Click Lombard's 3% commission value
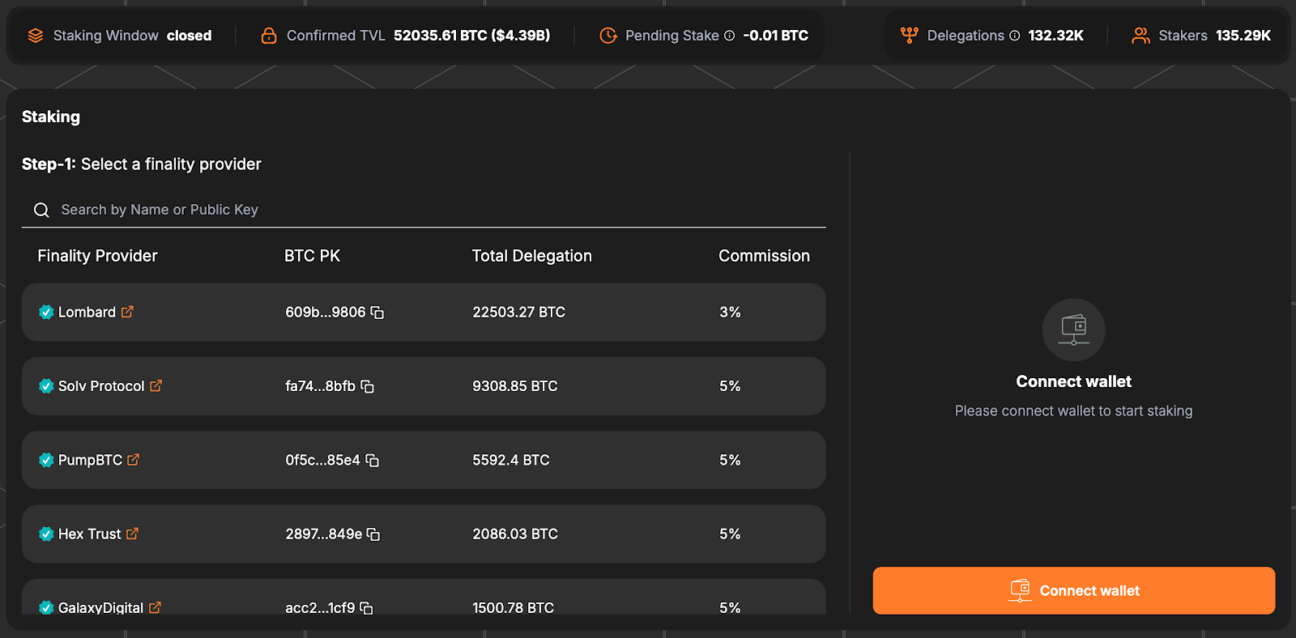The width and height of the screenshot is (1296, 638). (x=730, y=312)
